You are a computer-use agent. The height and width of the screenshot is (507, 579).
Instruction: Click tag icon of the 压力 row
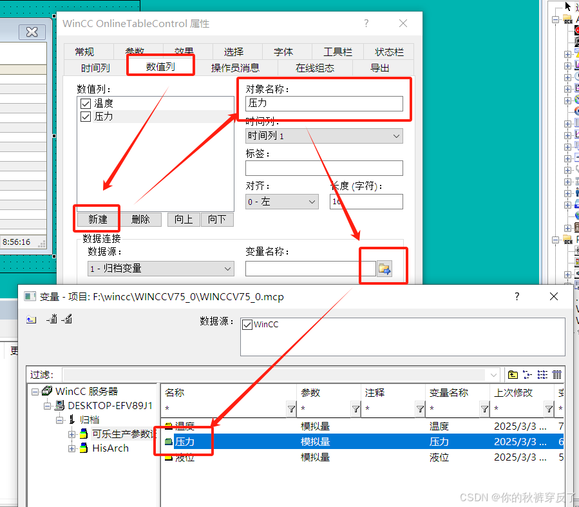(x=169, y=442)
